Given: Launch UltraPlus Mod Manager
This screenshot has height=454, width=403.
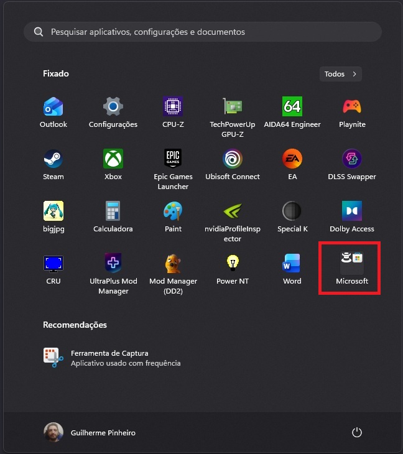Looking at the screenshot, I should tap(113, 274).
